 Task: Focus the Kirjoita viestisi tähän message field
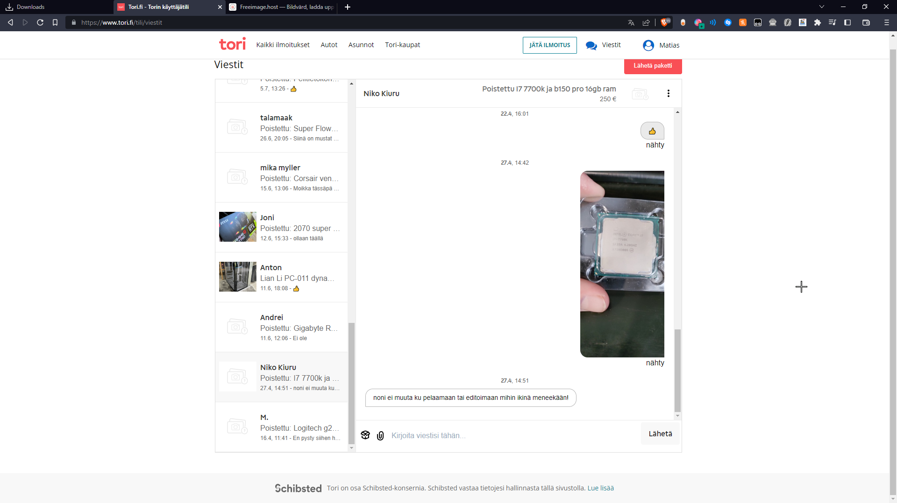point(514,435)
